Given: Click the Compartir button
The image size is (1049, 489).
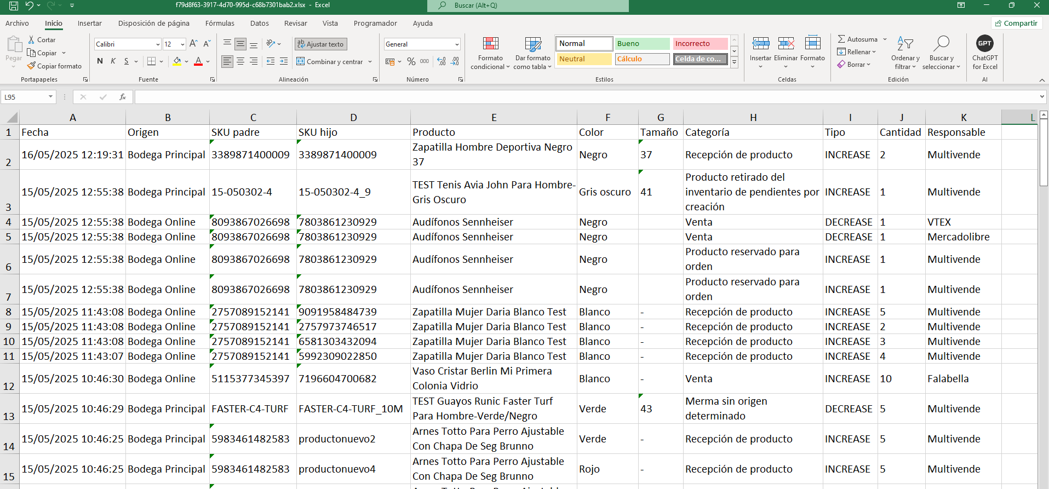Looking at the screenshot, I should (x=1017, y=23).
